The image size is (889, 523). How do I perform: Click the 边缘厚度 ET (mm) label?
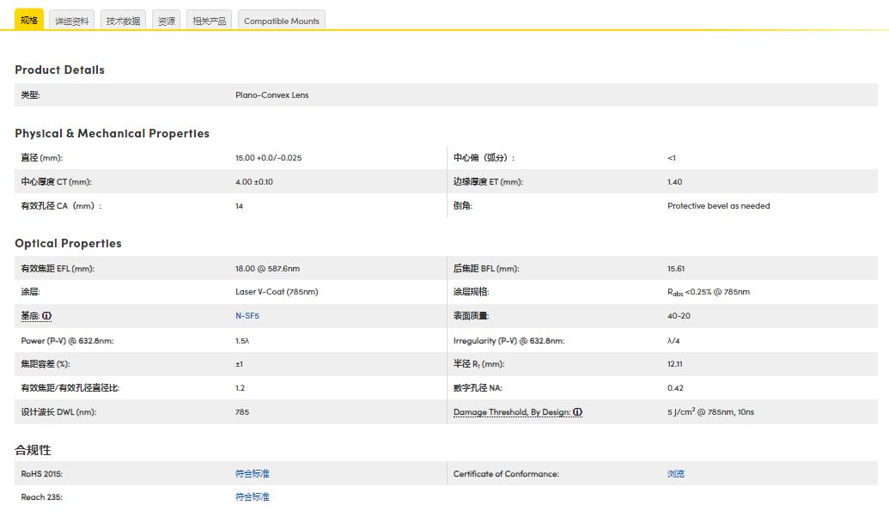pos(488,182)
